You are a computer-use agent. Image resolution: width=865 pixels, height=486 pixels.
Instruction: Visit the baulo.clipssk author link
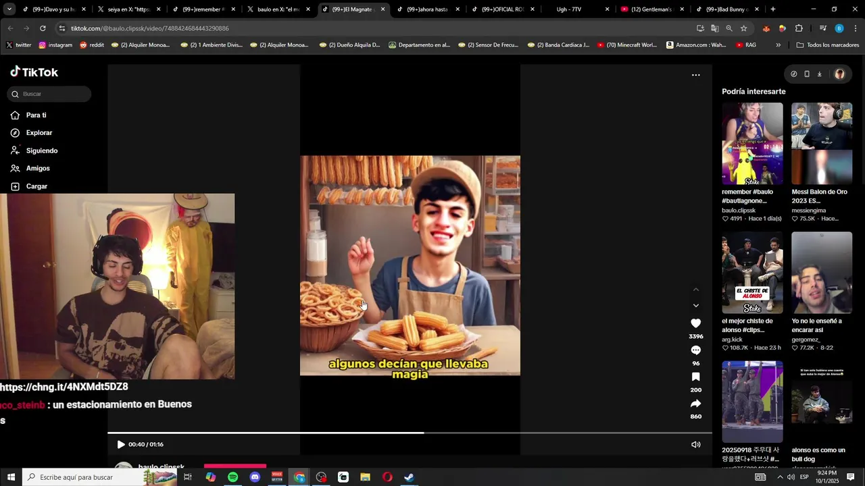tap(739, 211)
